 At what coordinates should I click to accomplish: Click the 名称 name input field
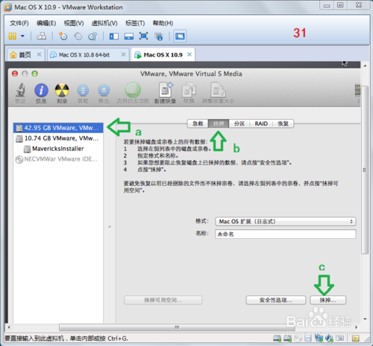(286, 234)
